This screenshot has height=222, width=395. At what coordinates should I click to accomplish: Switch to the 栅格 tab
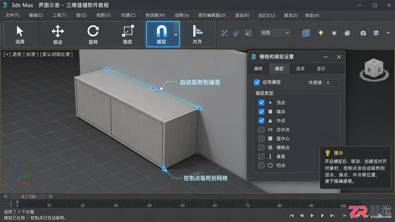coord(258,69)
